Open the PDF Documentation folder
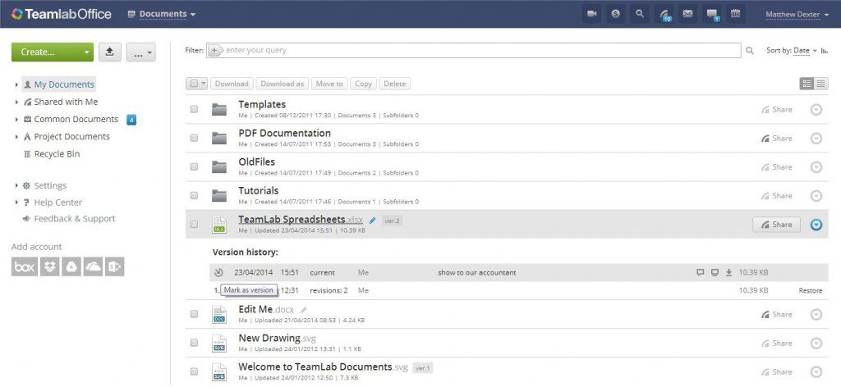This screenshot has width=841, height=387. 284,134
